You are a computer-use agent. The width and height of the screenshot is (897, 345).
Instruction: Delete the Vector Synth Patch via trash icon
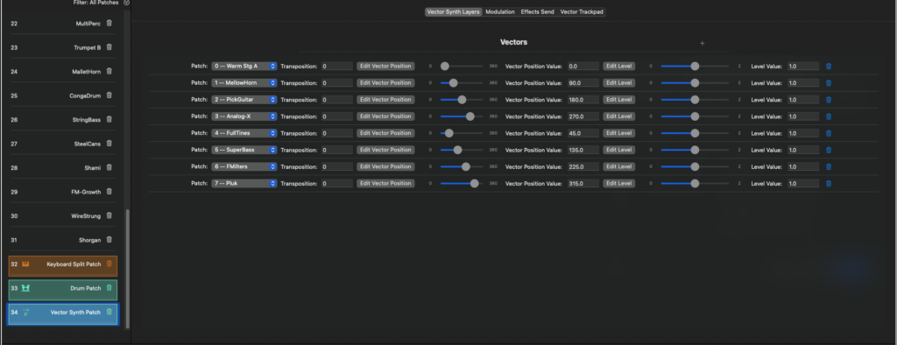(x=109, y=313)
